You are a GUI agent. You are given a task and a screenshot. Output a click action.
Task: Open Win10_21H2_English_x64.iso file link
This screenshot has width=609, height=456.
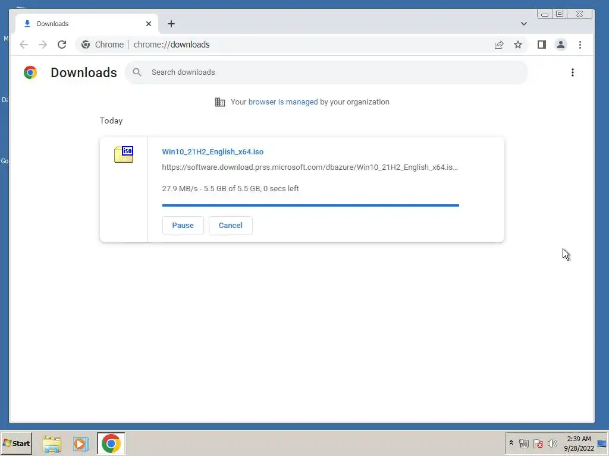[213, 152]
